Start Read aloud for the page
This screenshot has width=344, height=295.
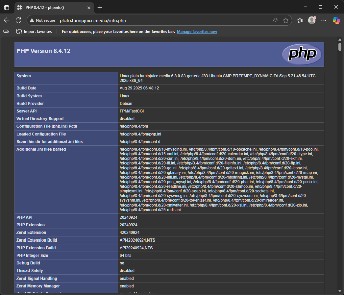pos(274,20)
